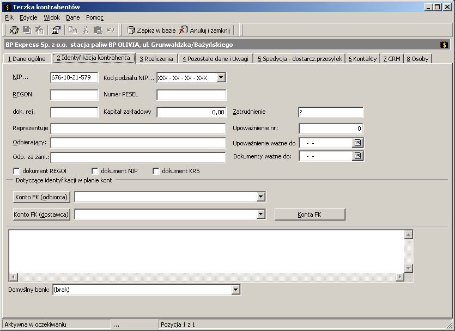
Task: Click the scissors cut icon
Action: 86,30
